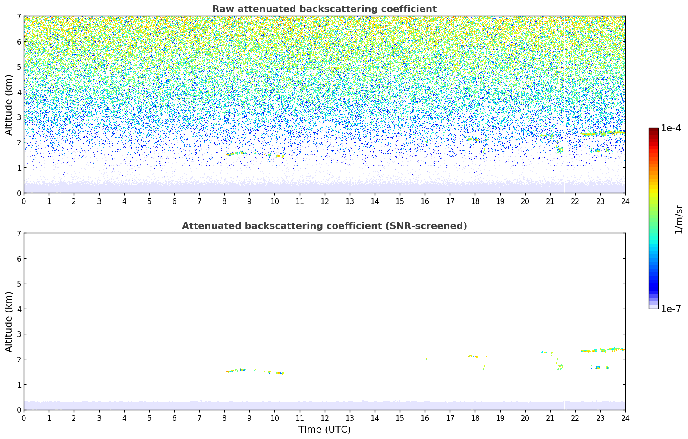
Task: Click hour 12 tick on top plot's time axis
Action: coord(324,201)
